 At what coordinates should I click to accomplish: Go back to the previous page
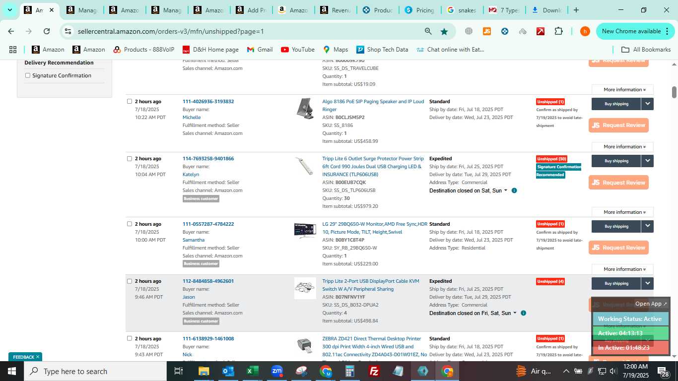[x=11, y=31]
